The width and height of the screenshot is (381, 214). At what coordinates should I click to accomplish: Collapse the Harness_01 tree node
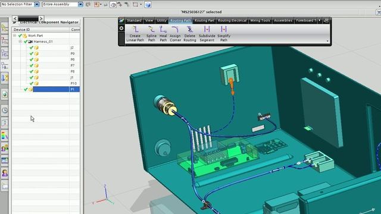pos(20,42)
